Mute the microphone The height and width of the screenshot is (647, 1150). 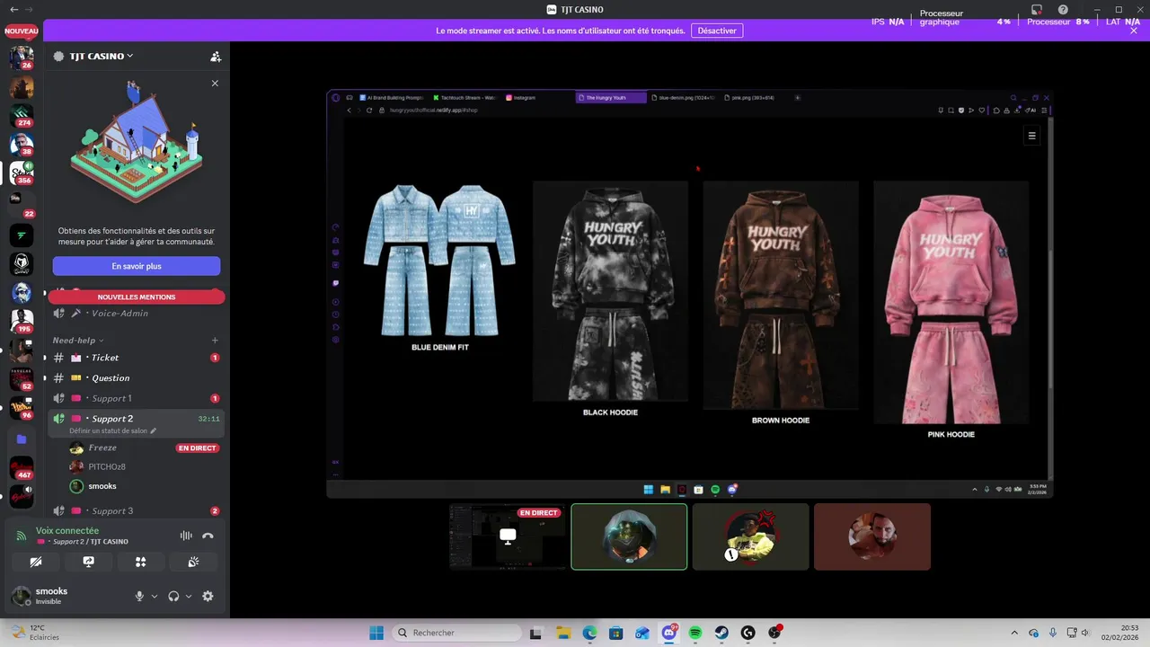(139, 596)
